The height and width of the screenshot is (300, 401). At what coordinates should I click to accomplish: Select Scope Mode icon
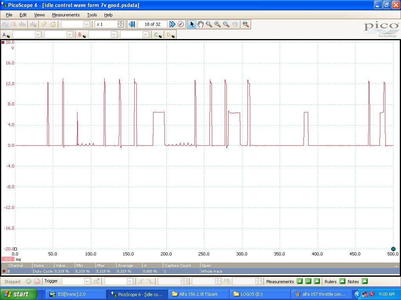point(5,24)
